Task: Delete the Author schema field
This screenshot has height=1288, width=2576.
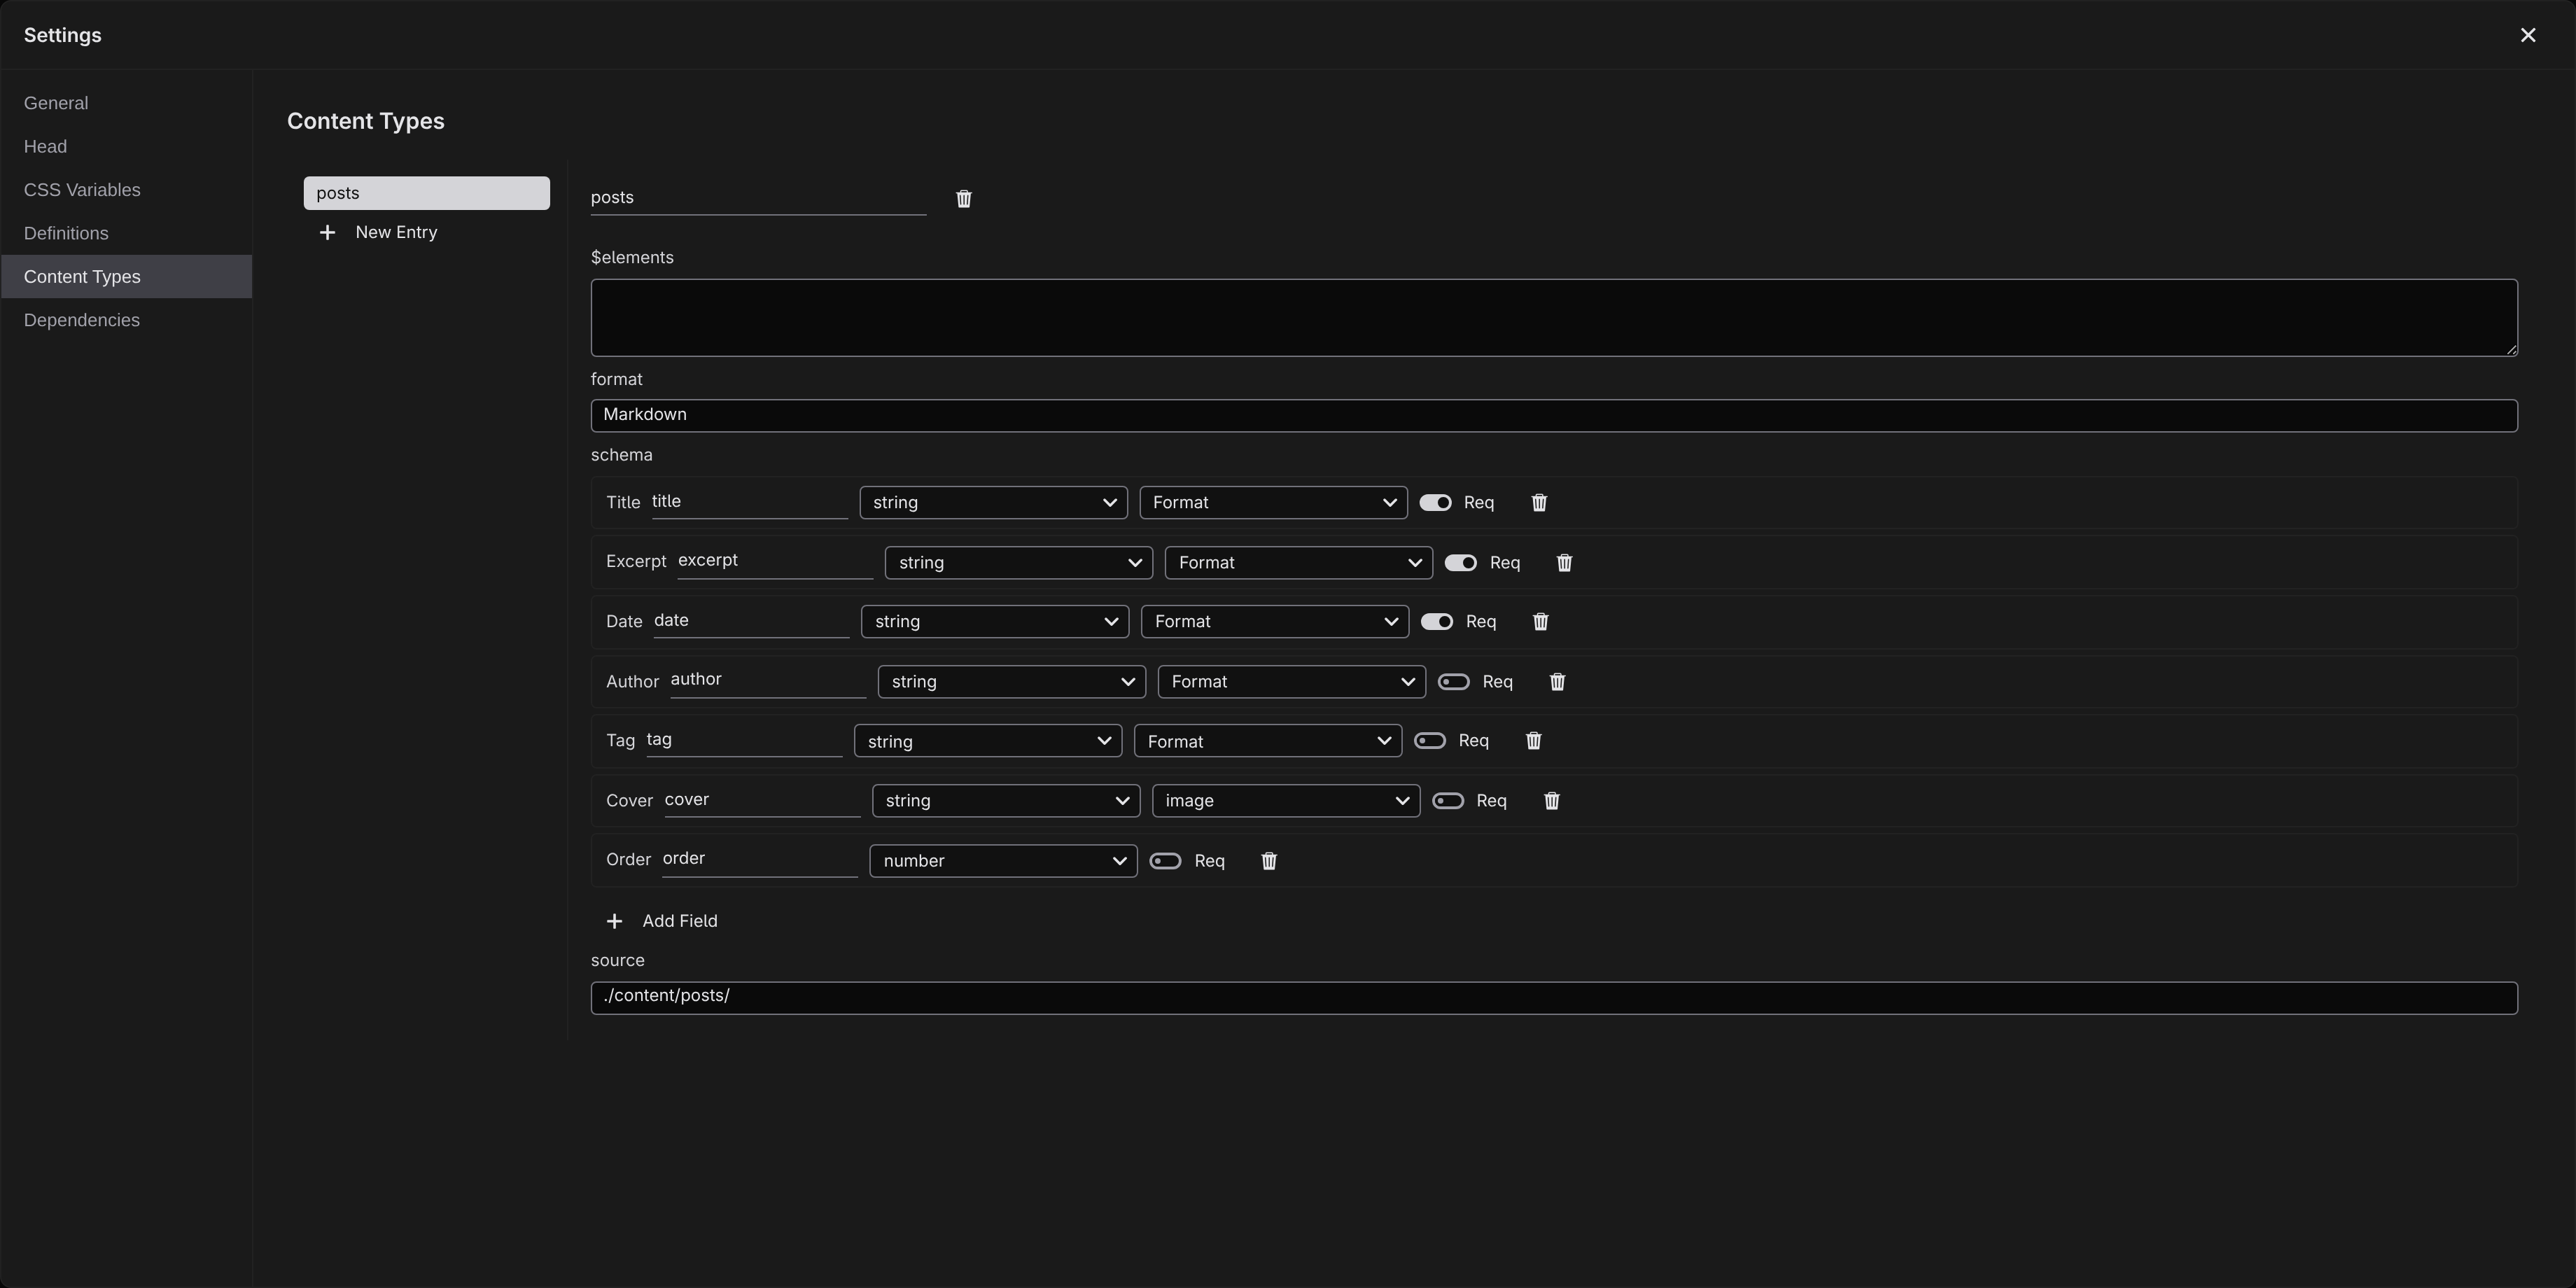Action: pyautogui.click(x=1557, y=682)
